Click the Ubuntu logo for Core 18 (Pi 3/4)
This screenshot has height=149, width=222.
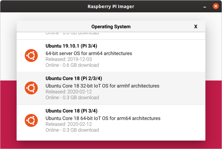(x=31, y=120)
